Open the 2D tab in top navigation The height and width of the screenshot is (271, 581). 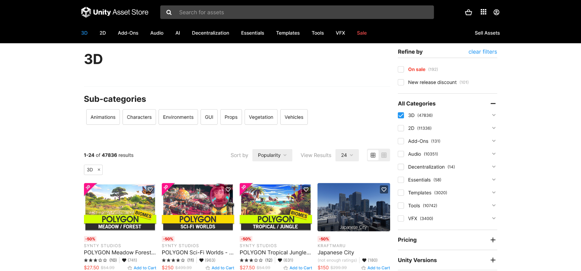(x=103, y=33)
